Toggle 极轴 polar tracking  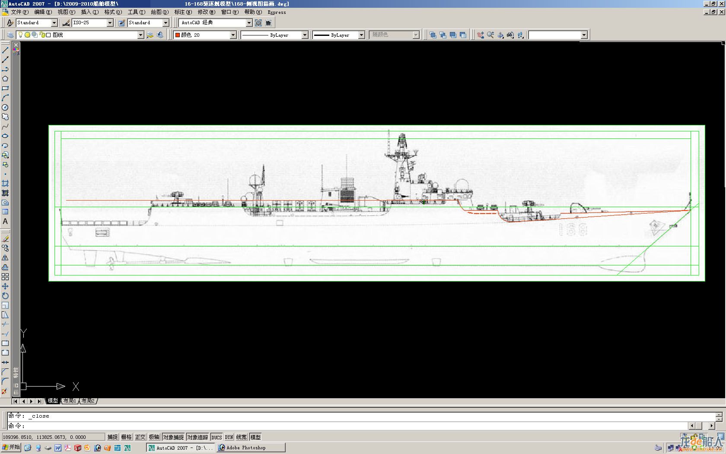coord(154,437)
